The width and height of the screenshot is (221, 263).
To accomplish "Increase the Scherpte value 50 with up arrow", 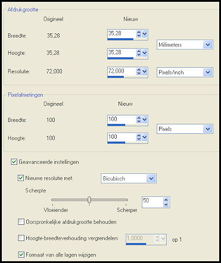I will pos(166,200).
